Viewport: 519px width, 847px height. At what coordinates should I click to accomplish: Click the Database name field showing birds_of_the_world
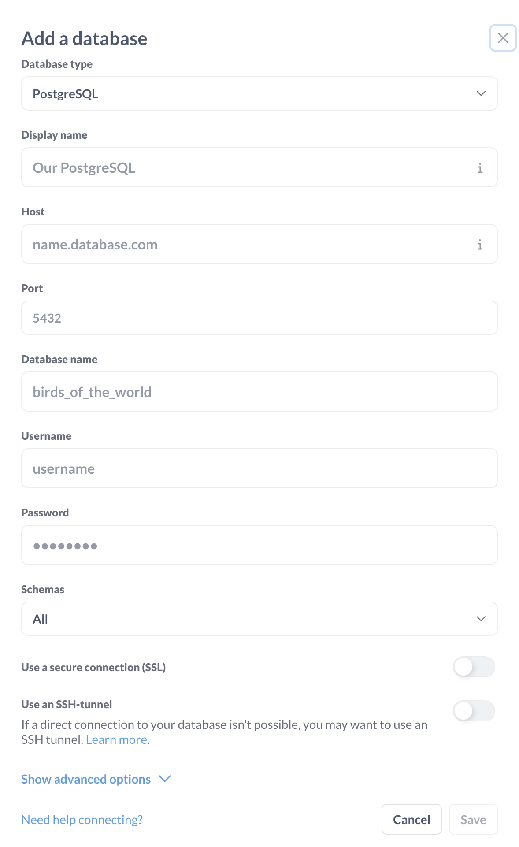259,391
